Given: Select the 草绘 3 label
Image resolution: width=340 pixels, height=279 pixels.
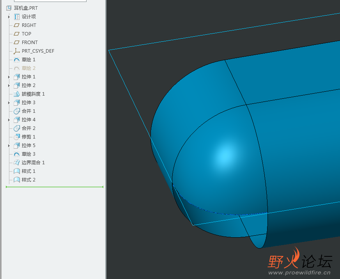Looking at the screenshot, I should pyautogui.click(x=28, y=154).
